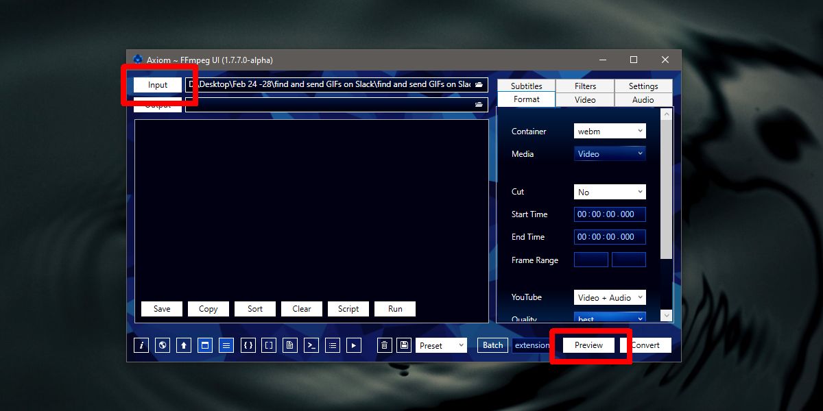823x411 pixels.
Task: Save preset with the floppy disk icon
Action: (x=404, y=345)
